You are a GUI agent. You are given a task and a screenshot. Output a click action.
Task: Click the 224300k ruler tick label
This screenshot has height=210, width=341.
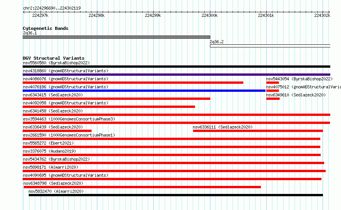point(210,15)
